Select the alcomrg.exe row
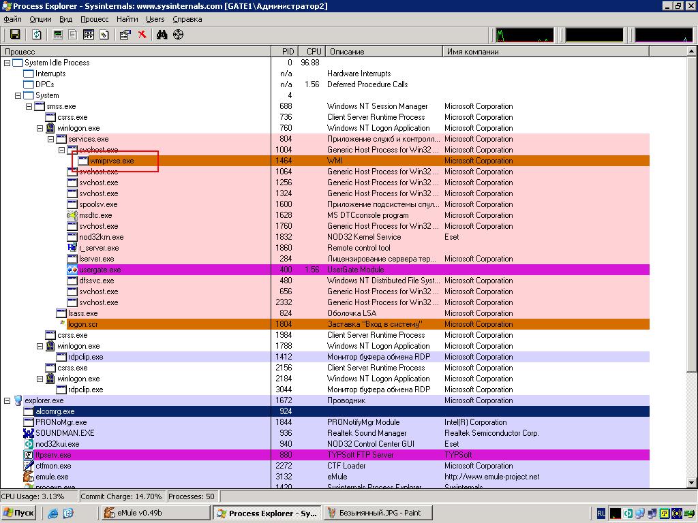This screenshot has height=523, width=698. click(x=325, y=411)
